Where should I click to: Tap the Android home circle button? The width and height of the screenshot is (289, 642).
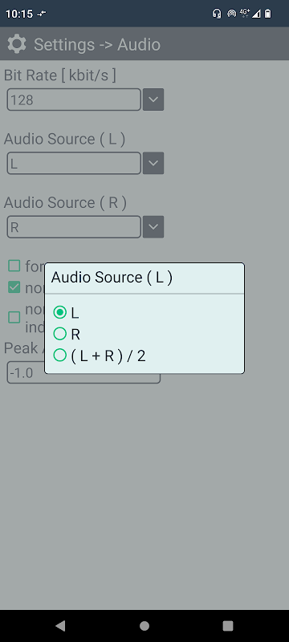coord(144,625)
